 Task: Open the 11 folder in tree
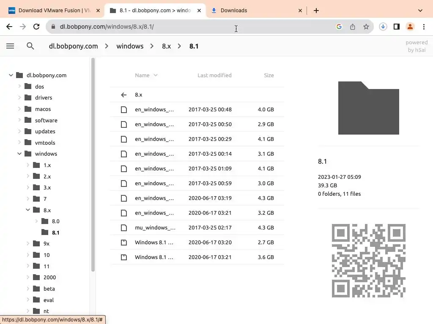pos(47,267)
